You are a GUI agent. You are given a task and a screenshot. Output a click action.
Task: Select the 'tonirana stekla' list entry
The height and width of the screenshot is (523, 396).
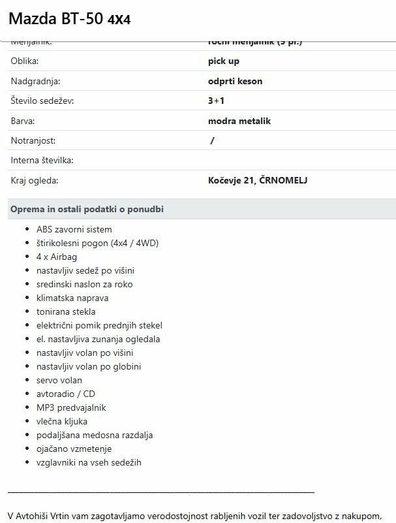click(x=66, y=311)
